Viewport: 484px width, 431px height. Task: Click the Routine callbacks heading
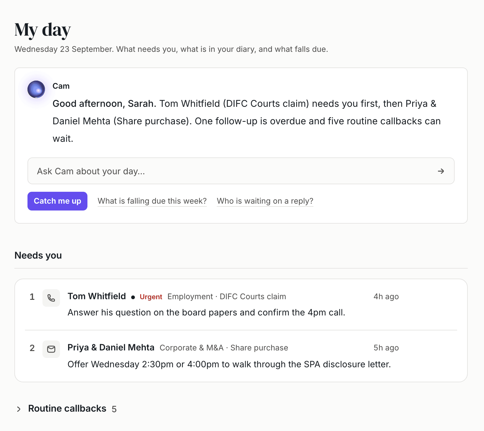(x=67, y=409)
